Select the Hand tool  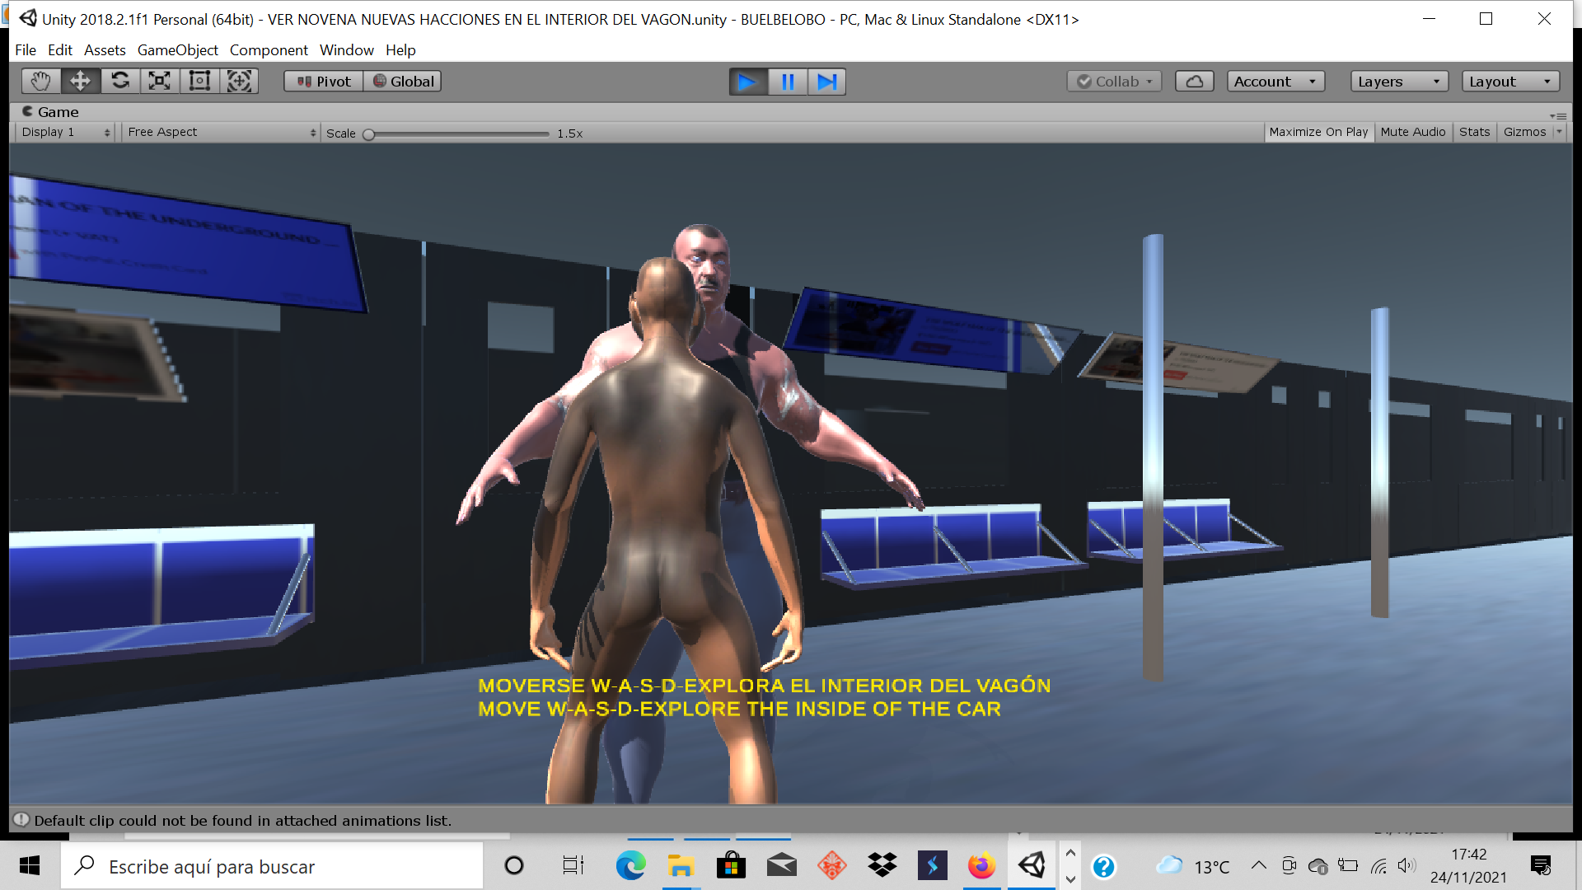(40, 81)
